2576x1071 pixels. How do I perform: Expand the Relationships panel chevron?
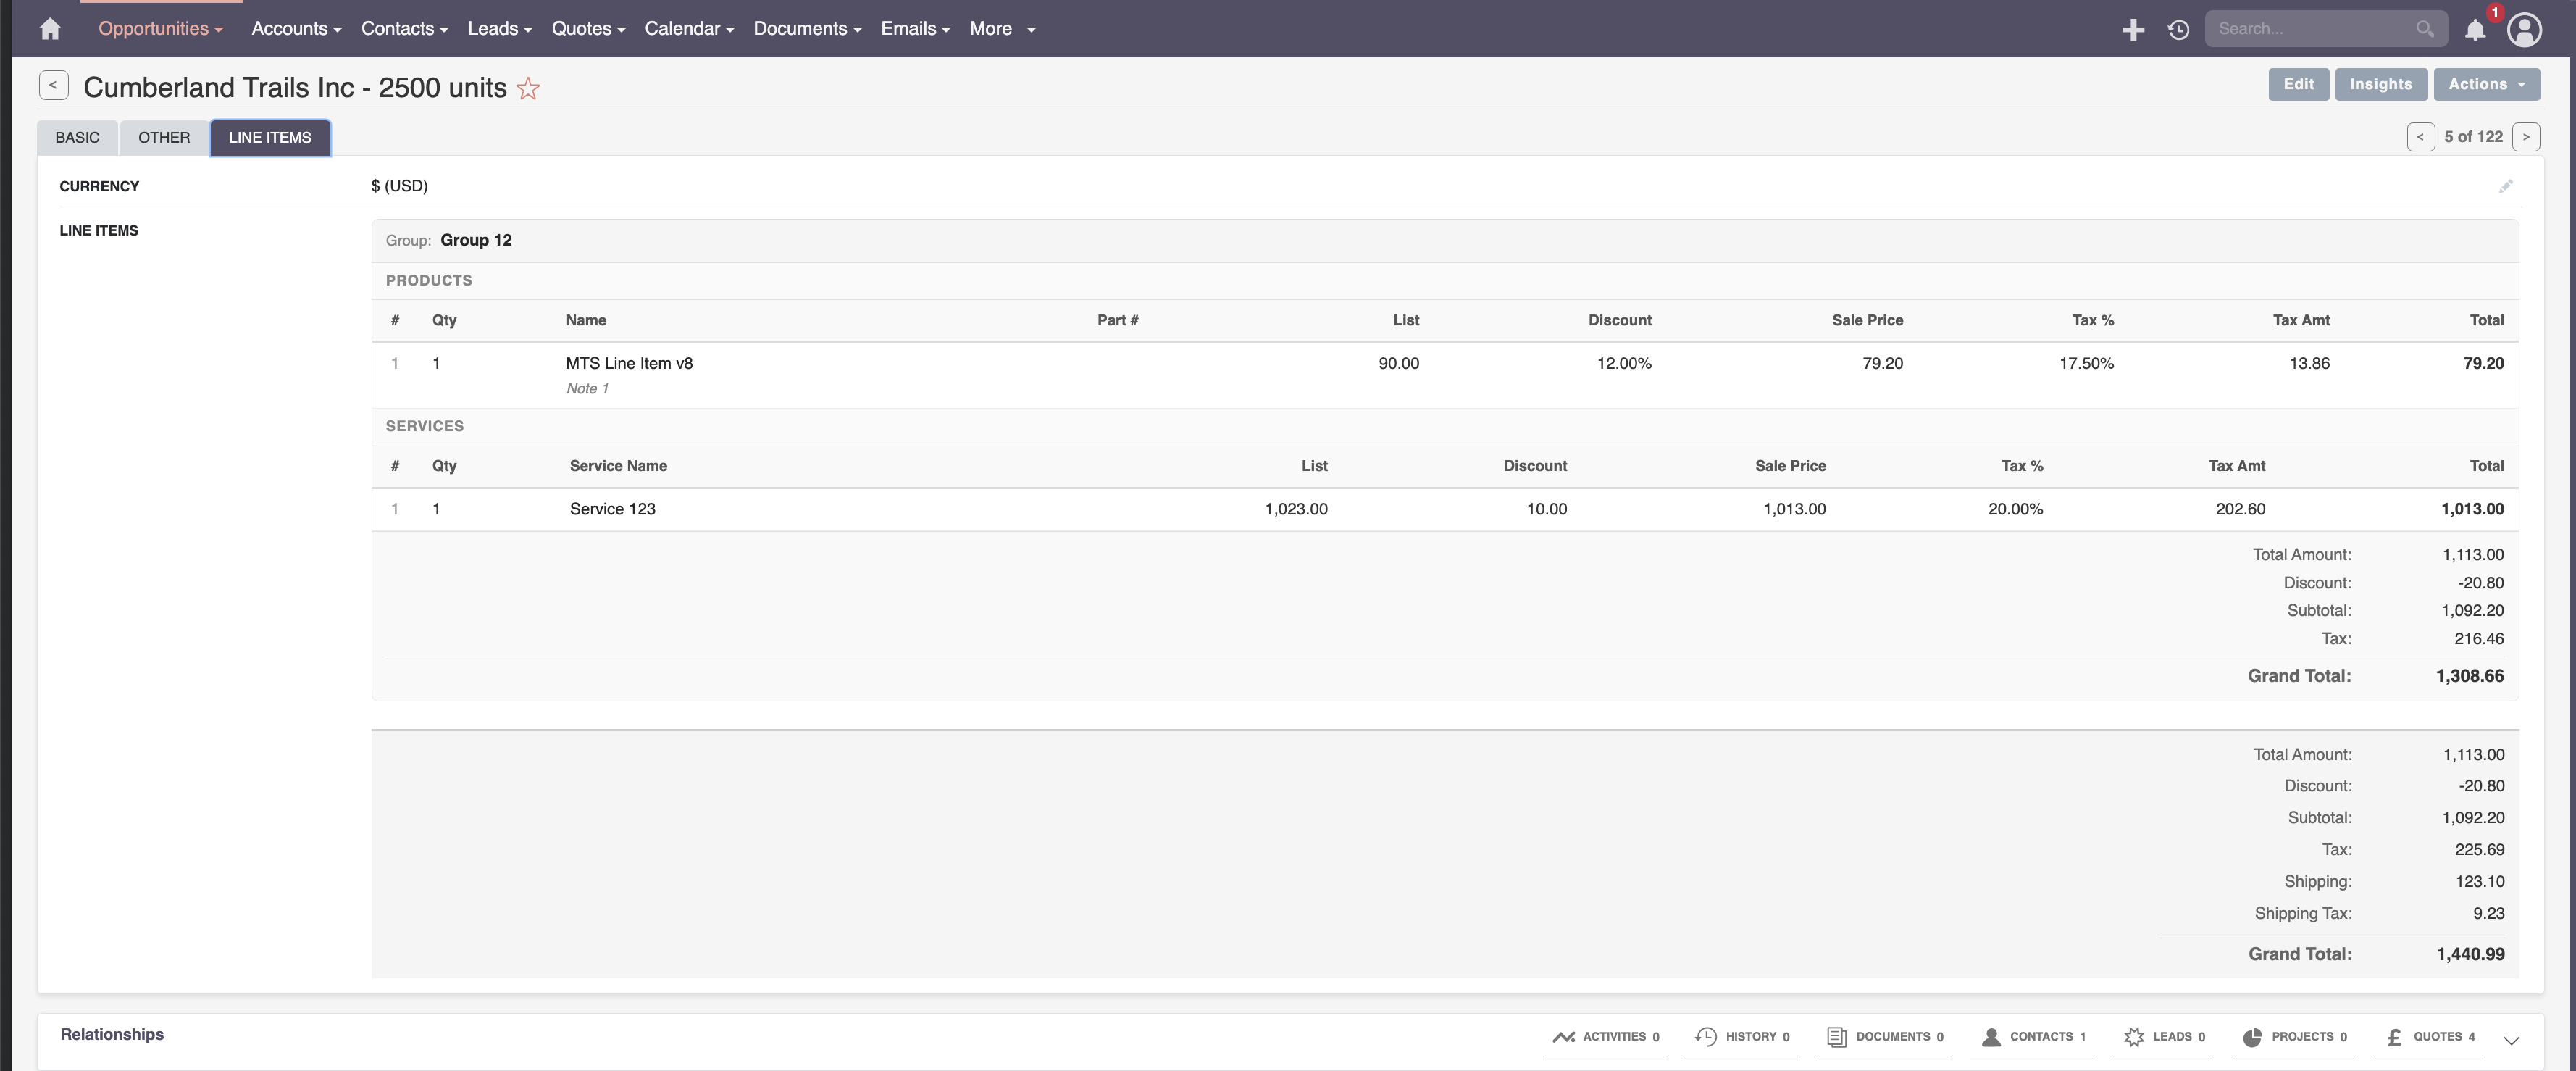tap(2510, 1040)
